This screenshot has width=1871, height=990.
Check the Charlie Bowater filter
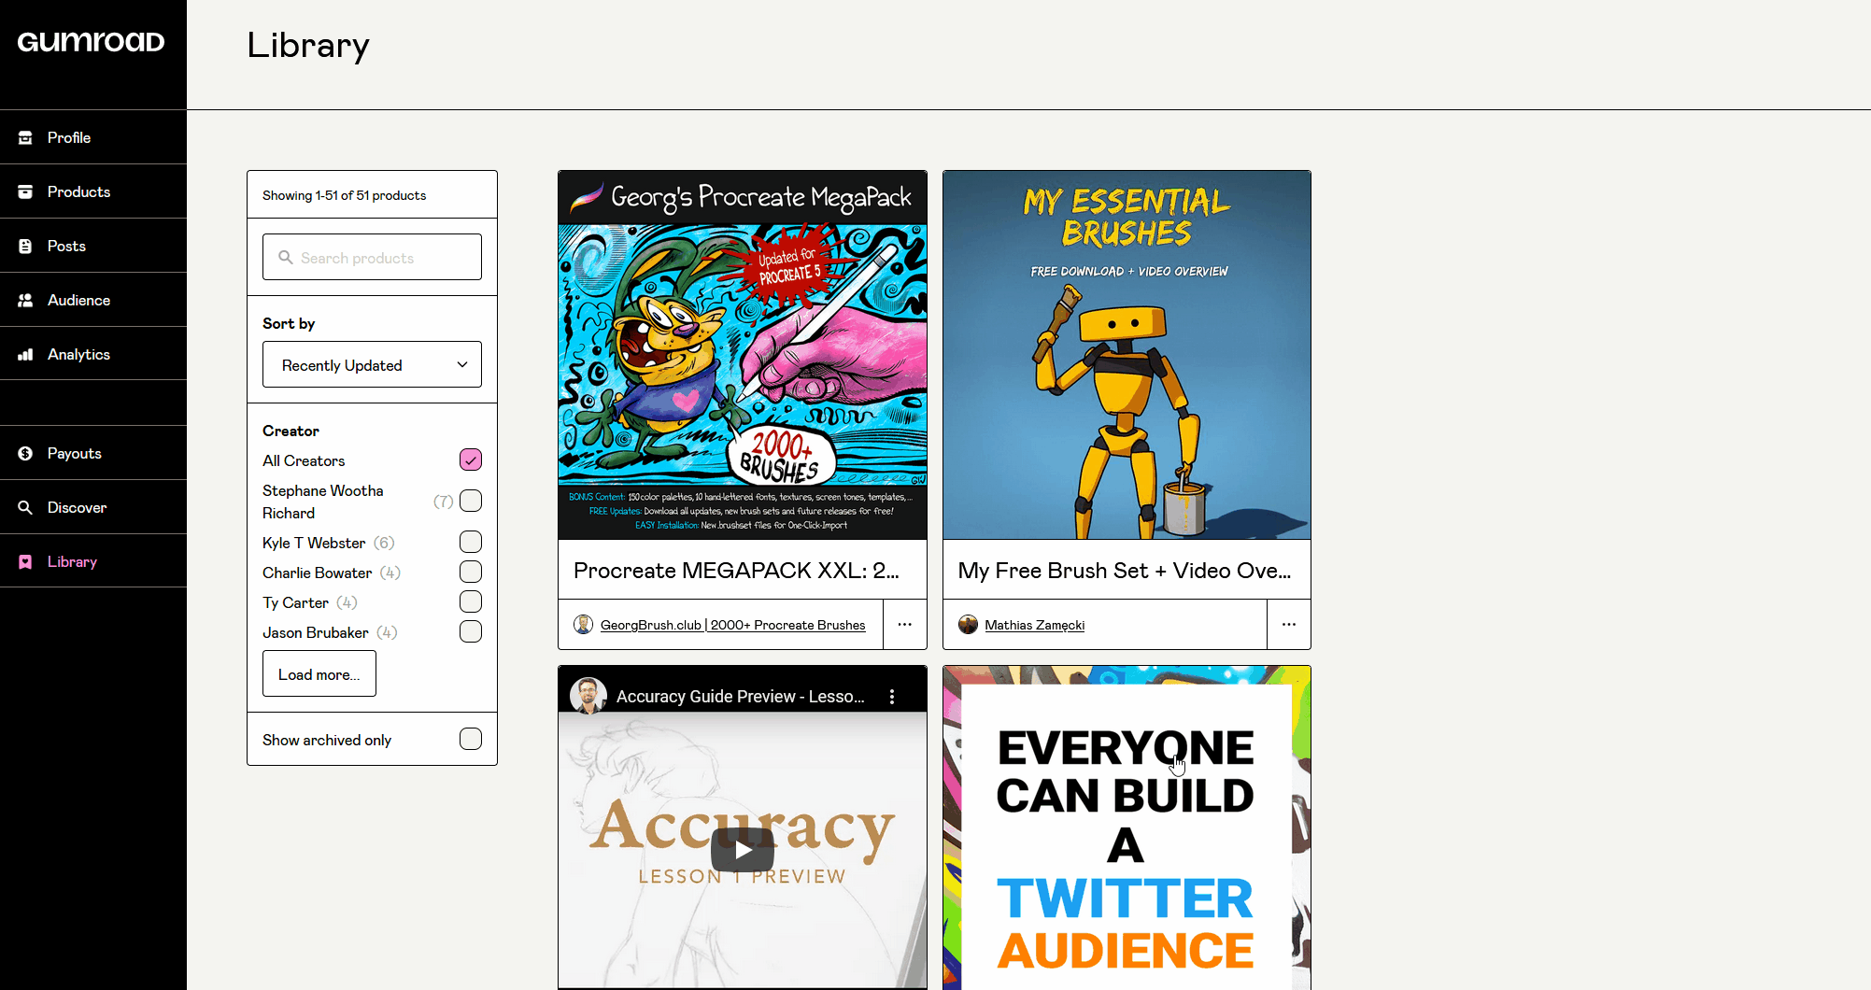coord(471,572)
